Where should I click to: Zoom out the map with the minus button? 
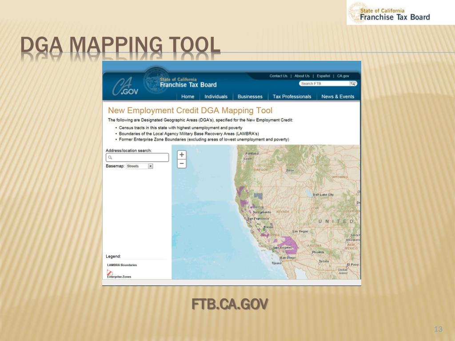tap(182, 164)
